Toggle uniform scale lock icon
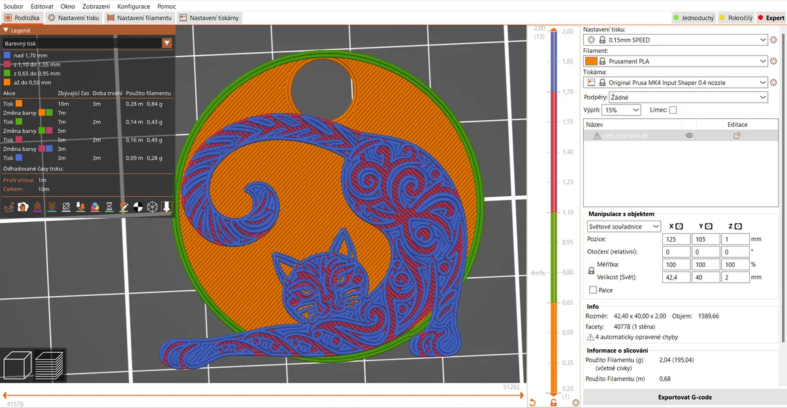 pos(592,270)
